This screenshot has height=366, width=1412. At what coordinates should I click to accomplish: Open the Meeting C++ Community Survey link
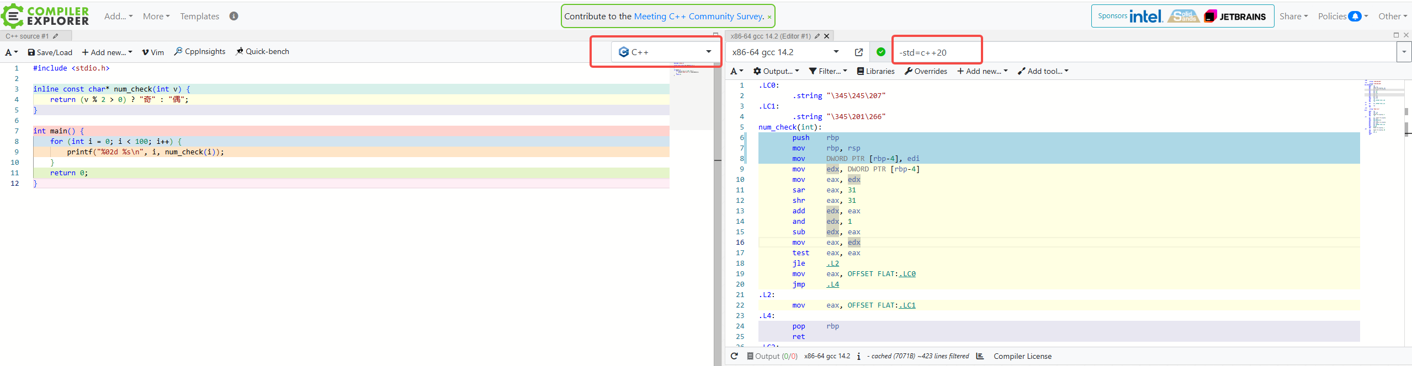tap(699, 17)
